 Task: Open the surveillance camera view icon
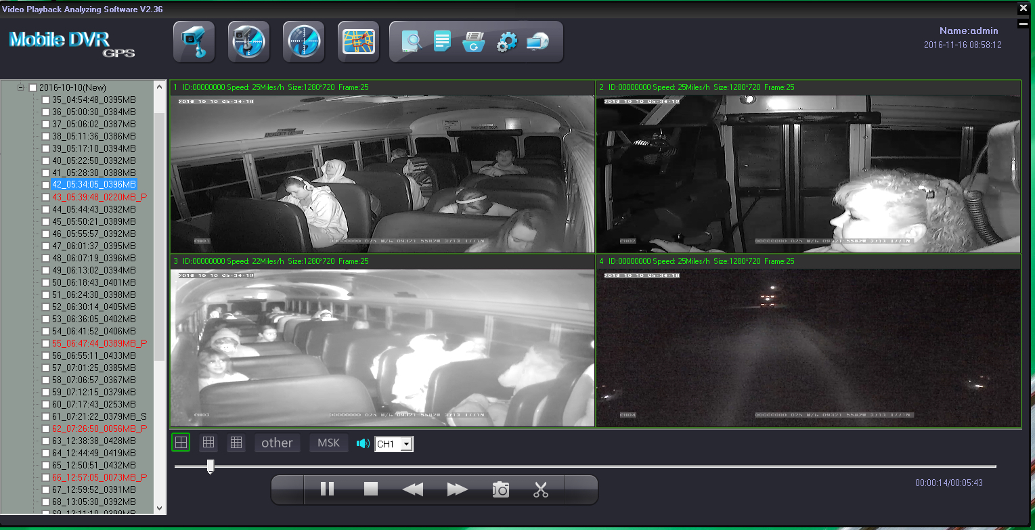194,42
